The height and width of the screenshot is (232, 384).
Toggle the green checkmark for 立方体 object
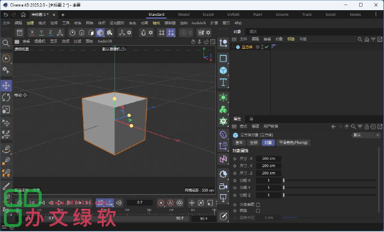click(267, 47)
